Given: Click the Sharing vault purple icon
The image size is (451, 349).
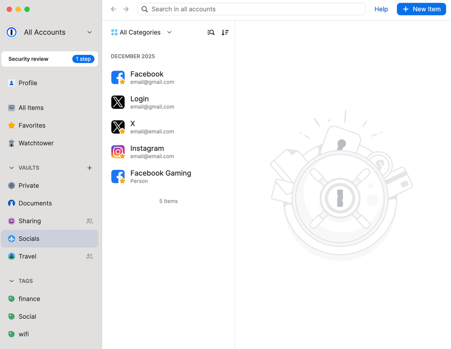Looking at the screenshot, I should coord(11,221).
